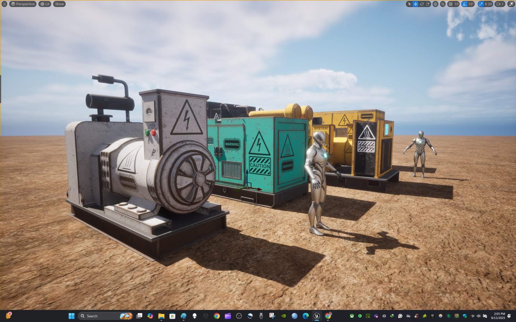Open Microsoft Store from taskbar
The height and width of the screenshot is (322, 516).
tap(172, 316)
